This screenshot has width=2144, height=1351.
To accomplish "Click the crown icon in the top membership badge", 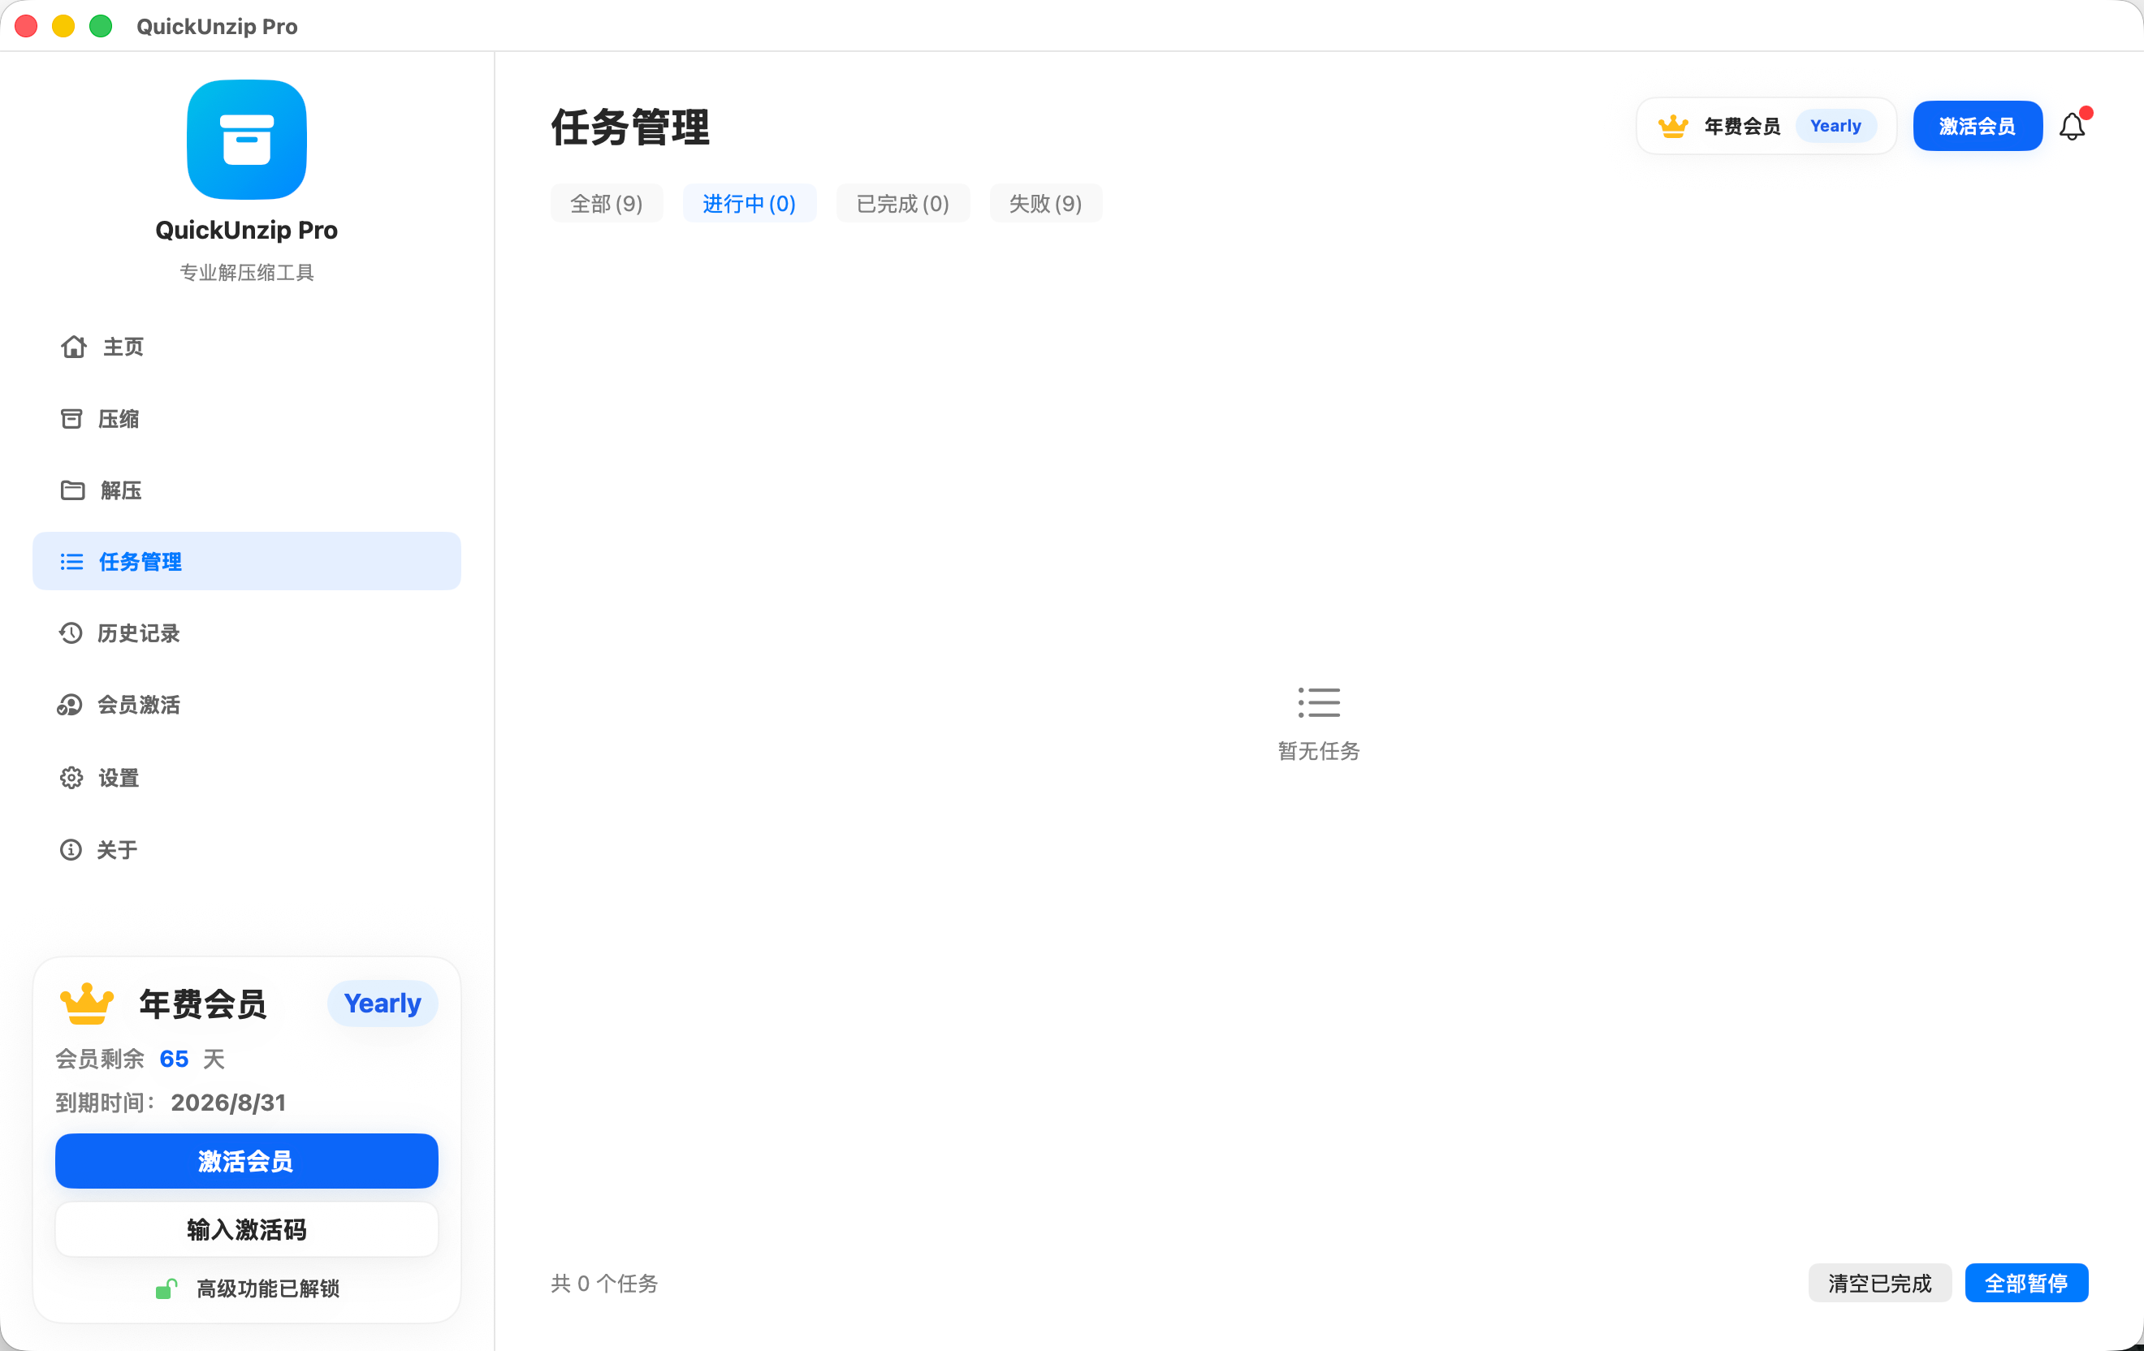I will click(x=1673, y=127).
